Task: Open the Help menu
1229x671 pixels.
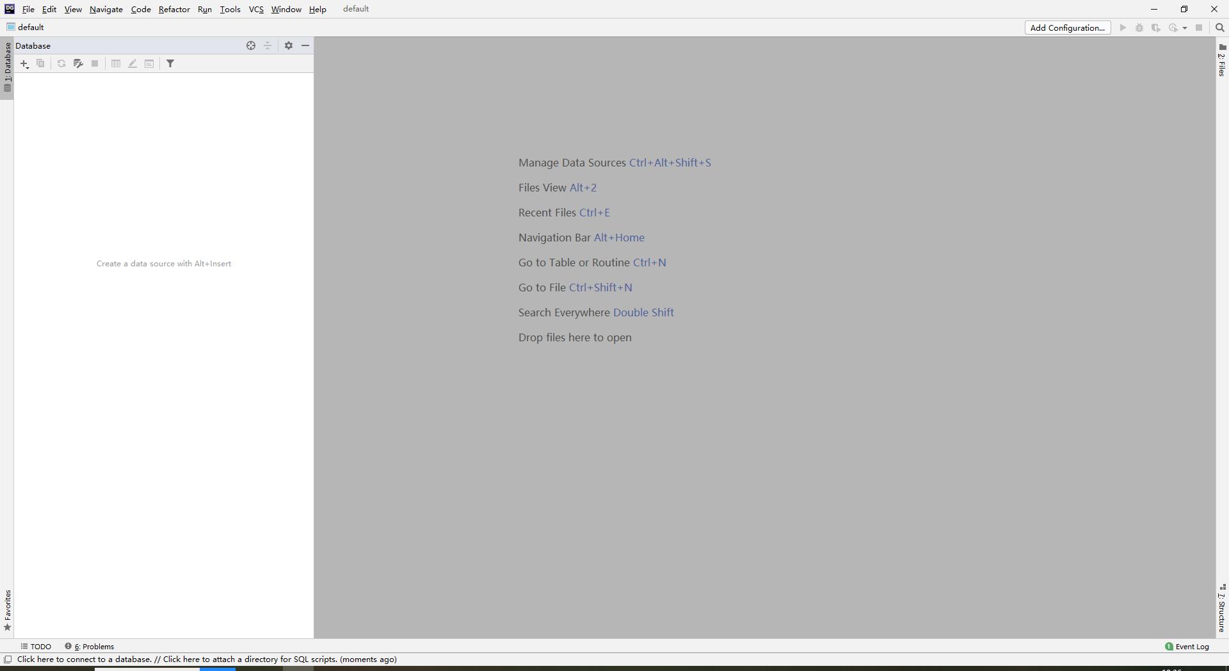Action: point(317,9)
